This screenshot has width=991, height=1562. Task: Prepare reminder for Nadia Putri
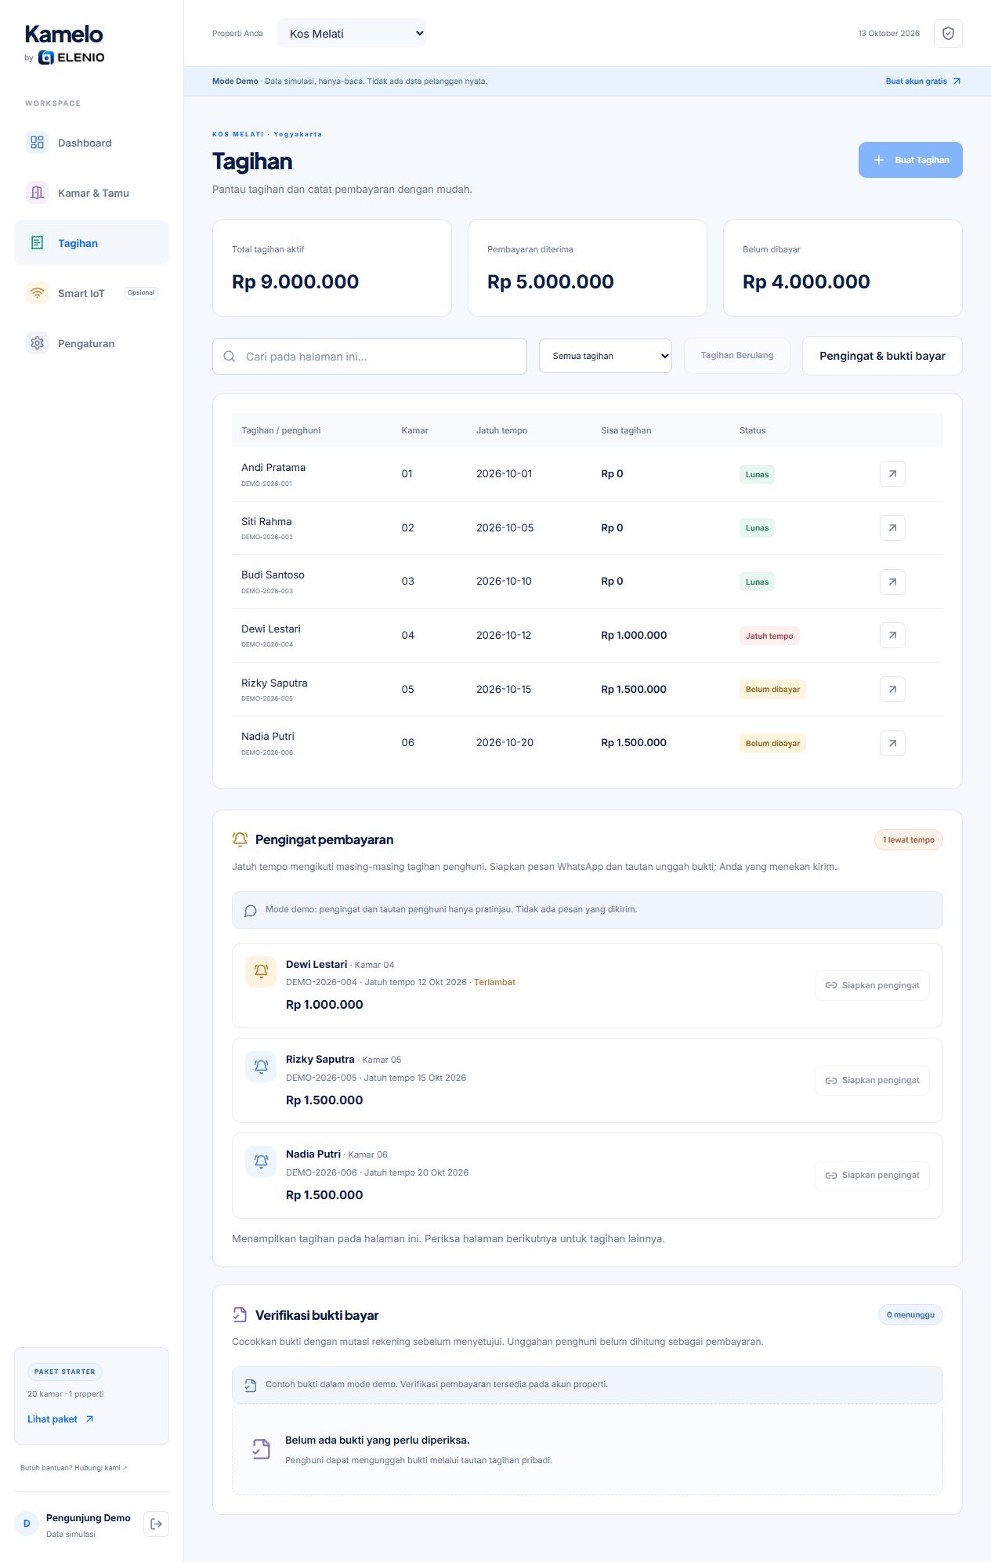pos(873,1176)
